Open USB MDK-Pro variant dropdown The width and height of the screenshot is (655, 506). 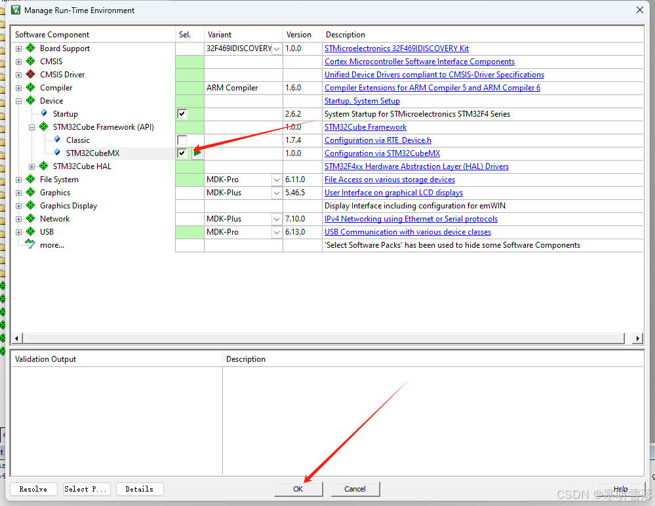(x=277, y=232)
